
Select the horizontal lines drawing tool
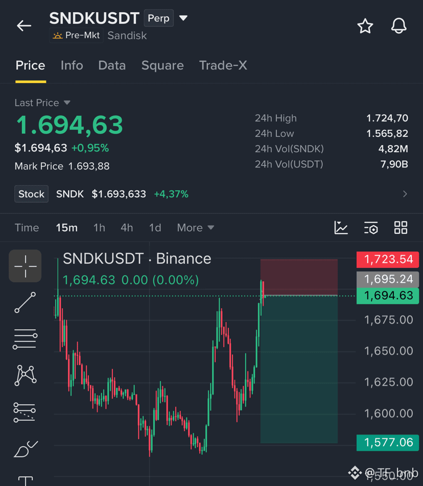tap(25, 339)
